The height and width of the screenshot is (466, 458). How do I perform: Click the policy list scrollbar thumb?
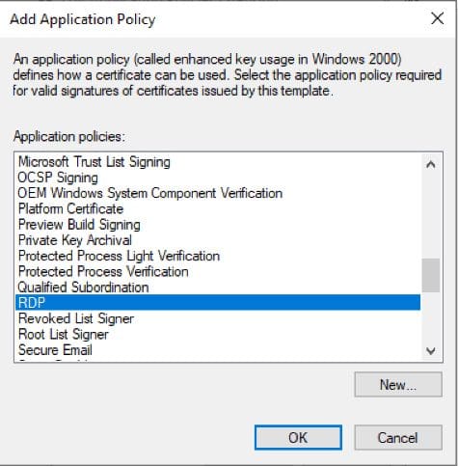tap(431, 275)
